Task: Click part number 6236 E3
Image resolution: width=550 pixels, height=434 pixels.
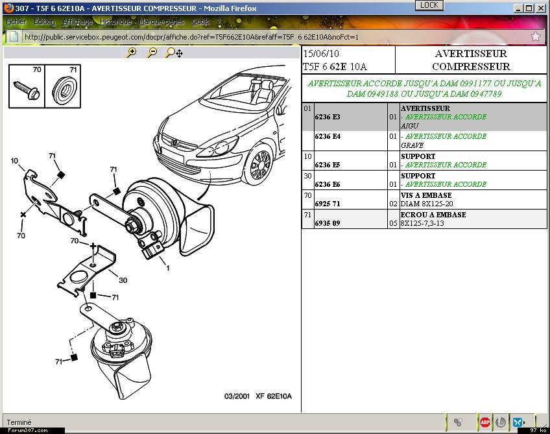Action: coord(328,117)
